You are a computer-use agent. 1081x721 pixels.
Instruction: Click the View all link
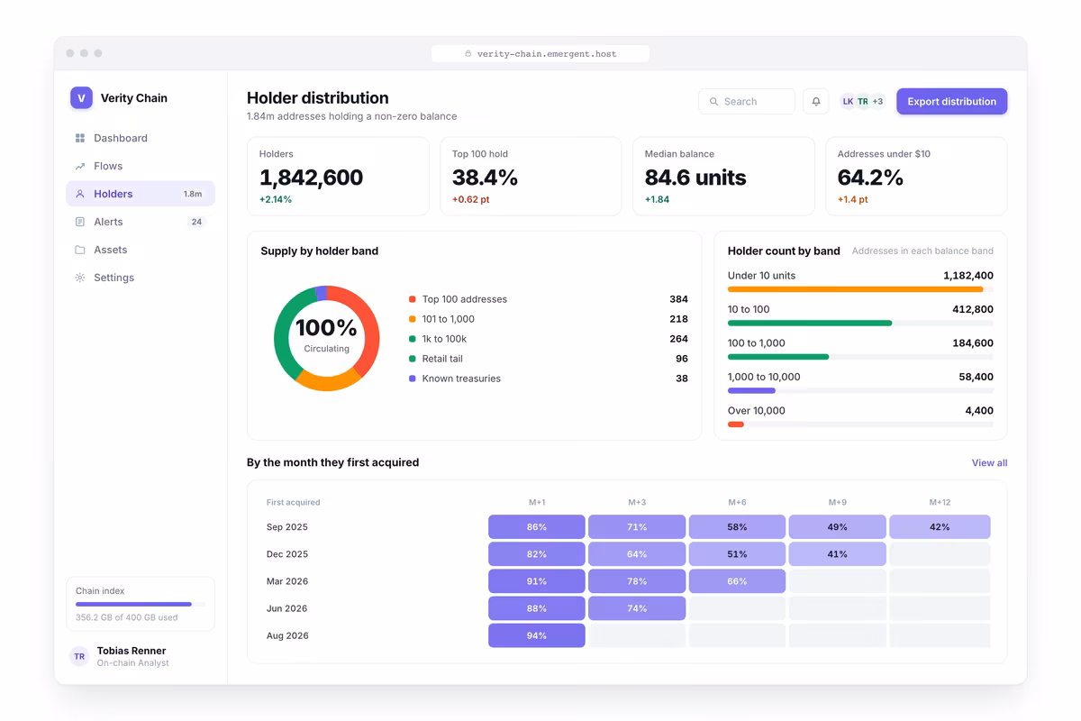point(989,462)
